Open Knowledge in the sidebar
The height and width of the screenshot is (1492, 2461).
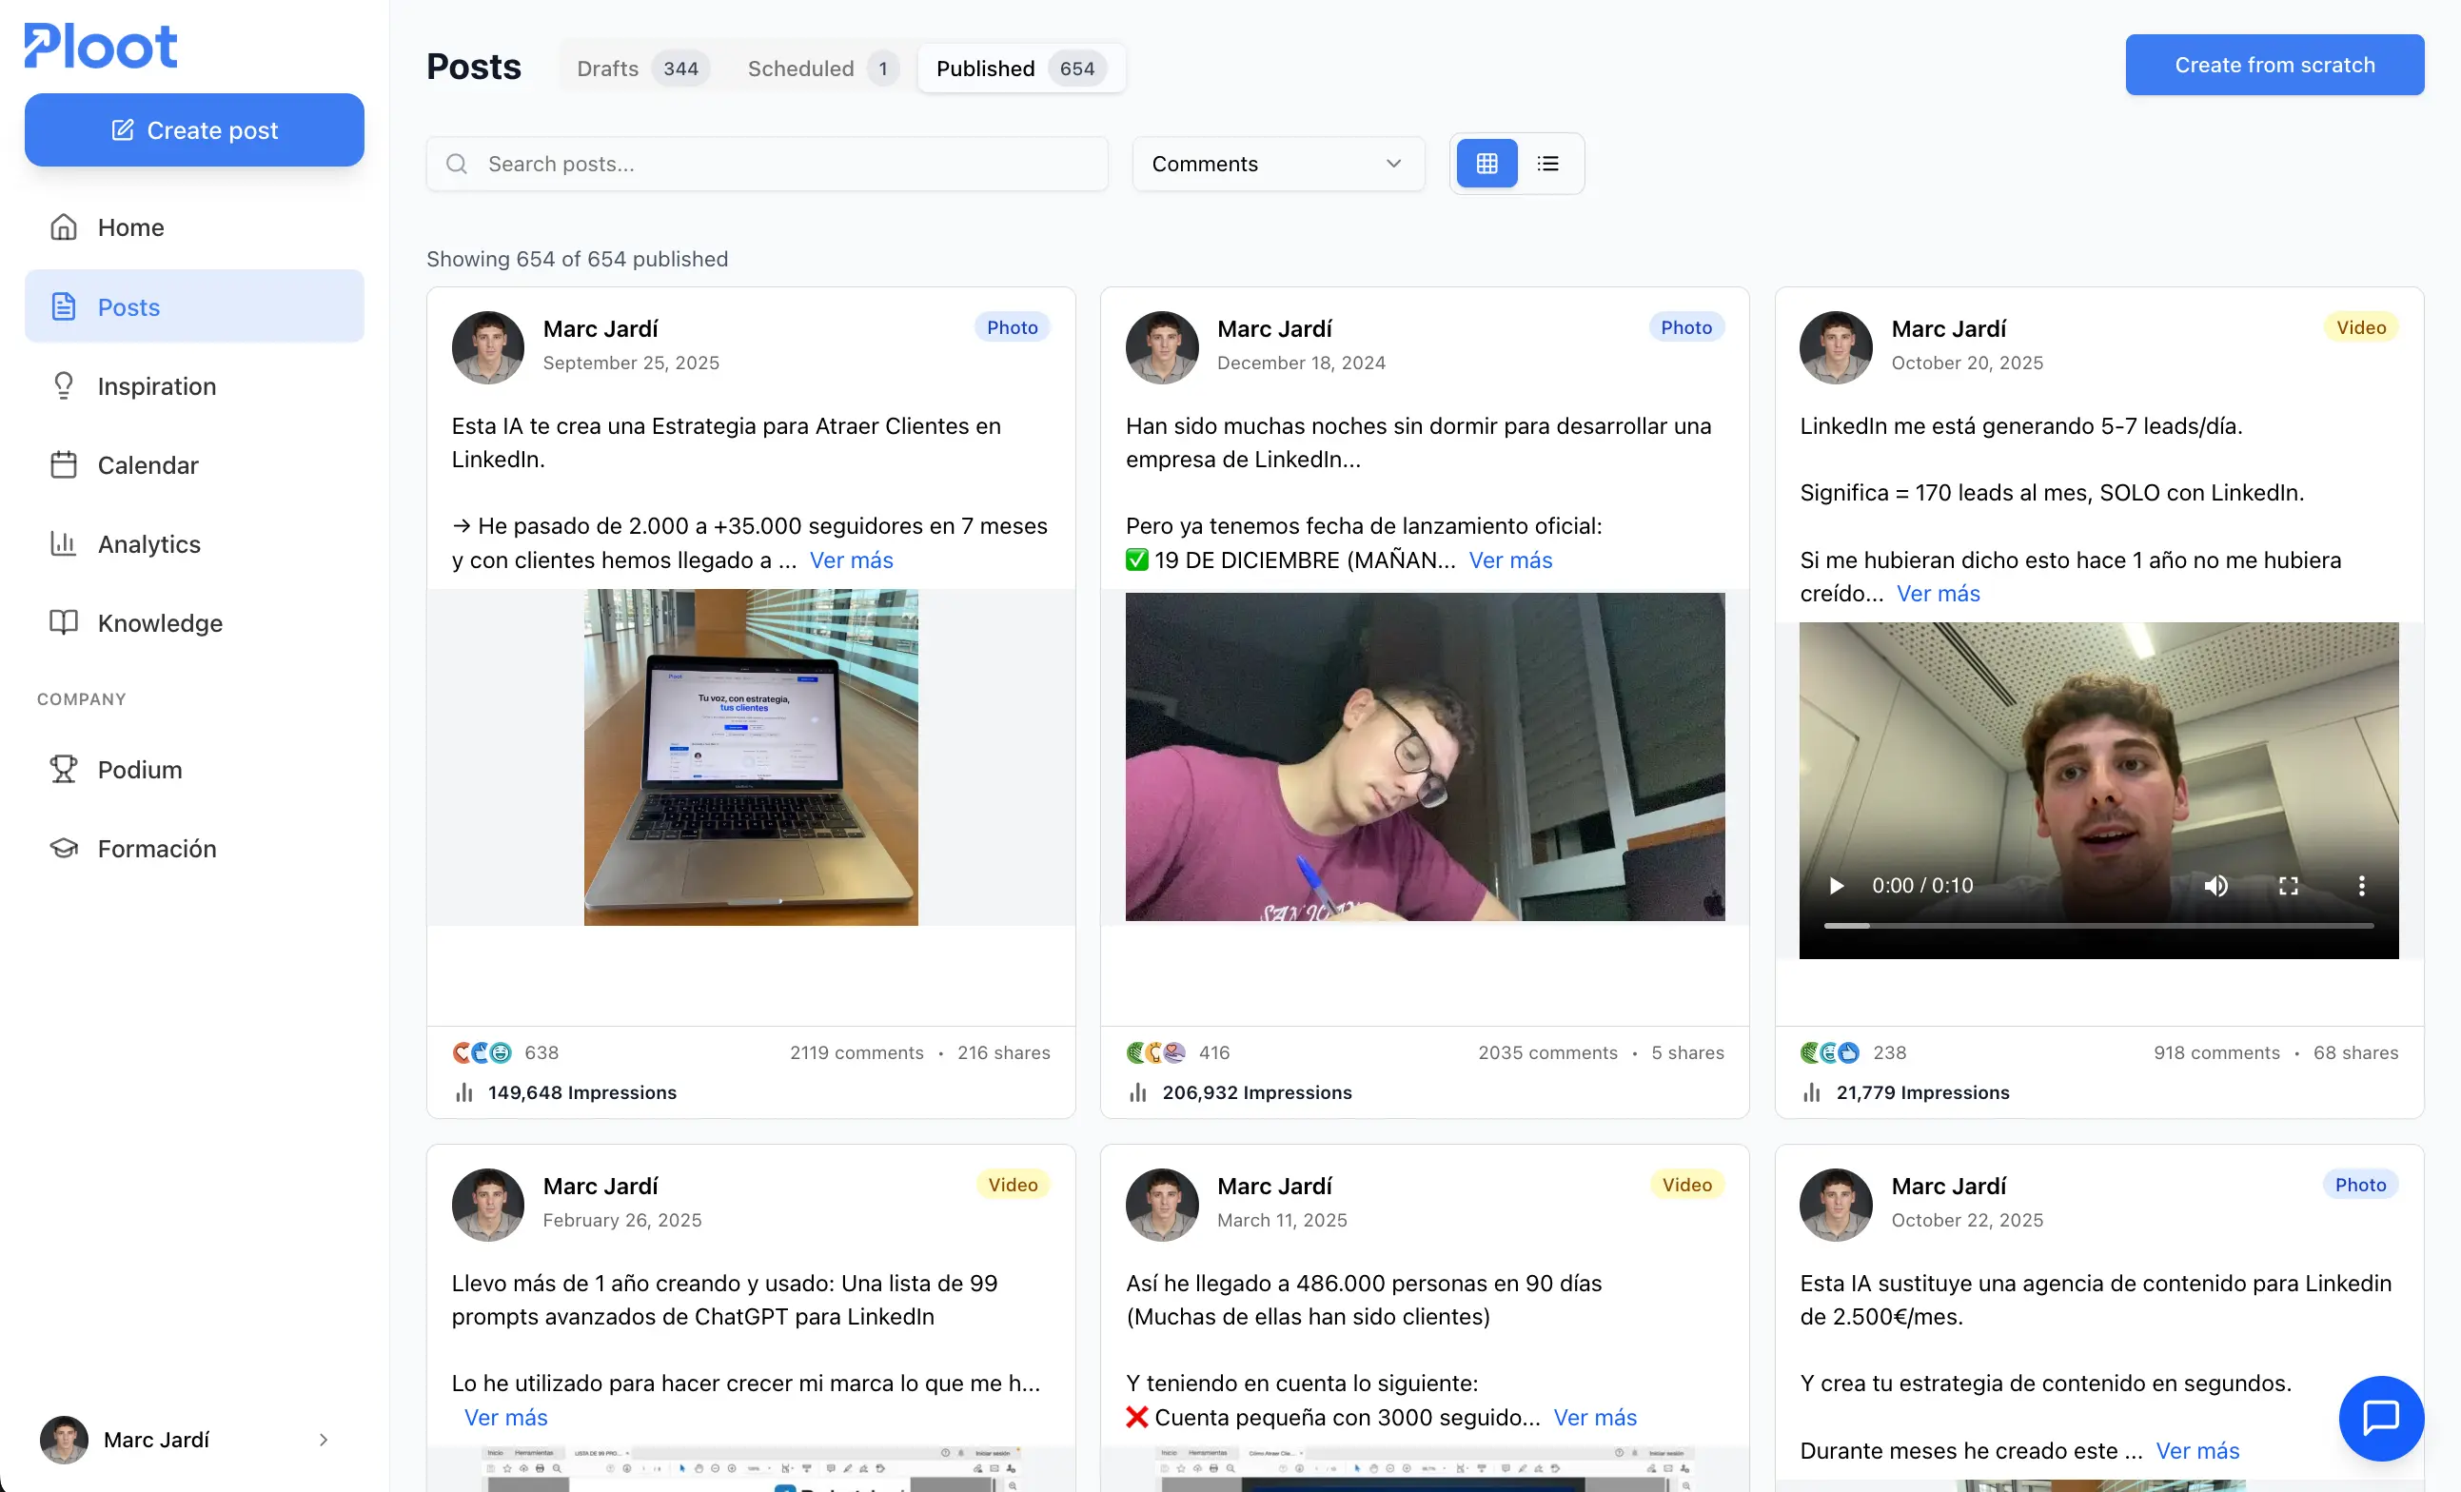(x=194, y=622)
